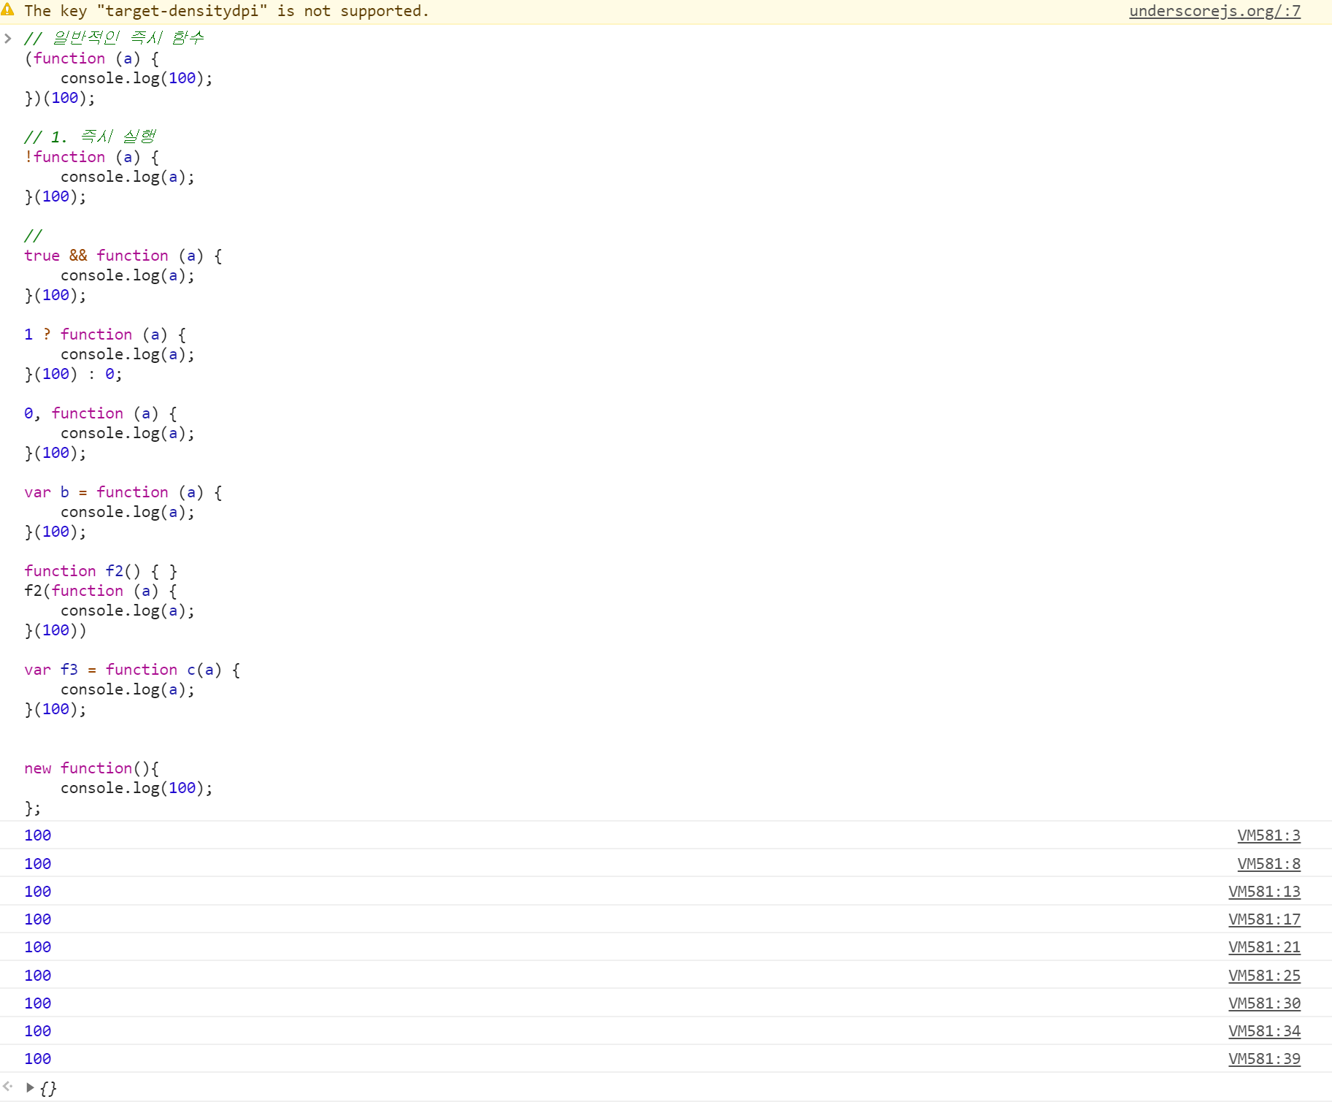Click the line '!function (a) {'
Viewport: 1332px width, 1102px height.
tap(92, 157)
